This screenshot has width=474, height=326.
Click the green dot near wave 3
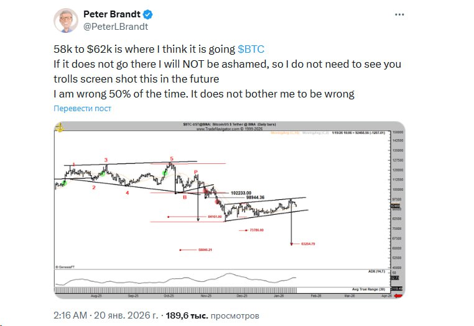coord(103,174)
